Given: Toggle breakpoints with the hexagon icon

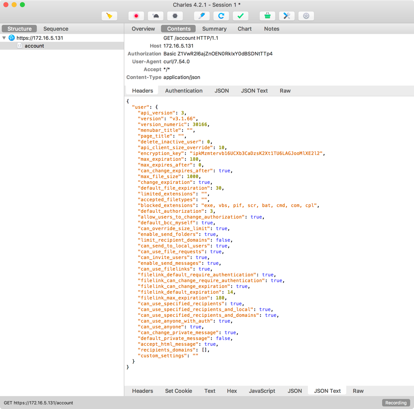Looking at the screenshot, I should point(175,16).
